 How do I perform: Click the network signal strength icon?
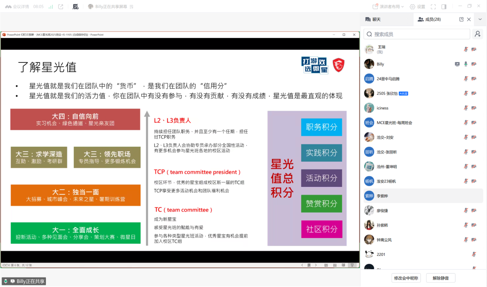51,6
